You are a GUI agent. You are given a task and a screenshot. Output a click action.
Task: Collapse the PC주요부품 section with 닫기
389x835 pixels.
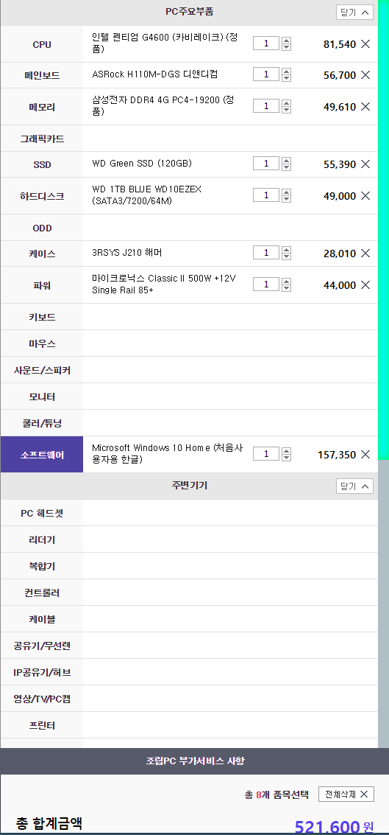[354, 13]
